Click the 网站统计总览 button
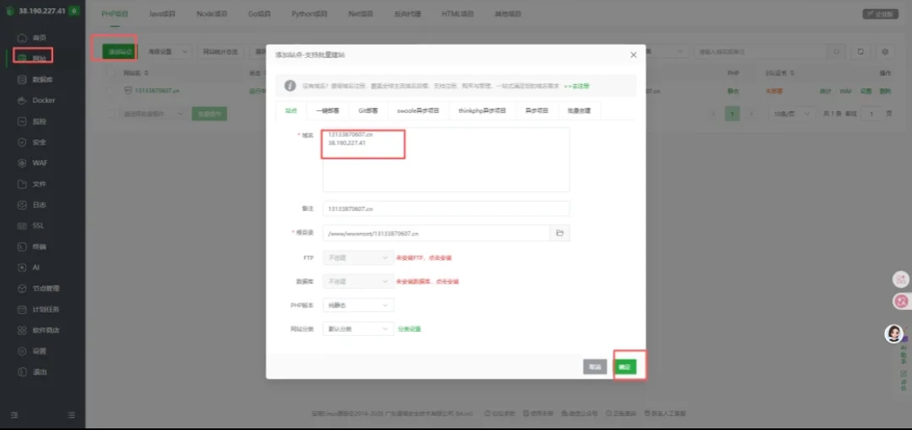912x430 pixels. (x=221, y=52)
